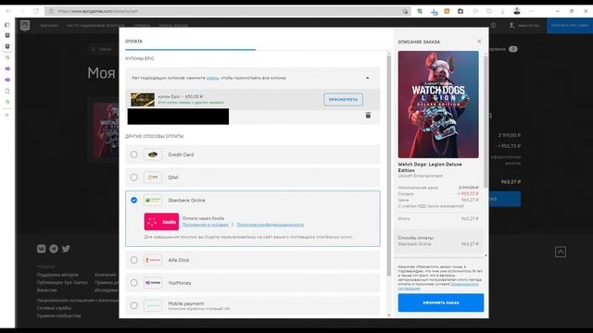Image resolution: width=593 pixels, height=333 pixels.
Task: Click 'Ubisoft Entertainment' publisher text
Action: pos(420,176)
